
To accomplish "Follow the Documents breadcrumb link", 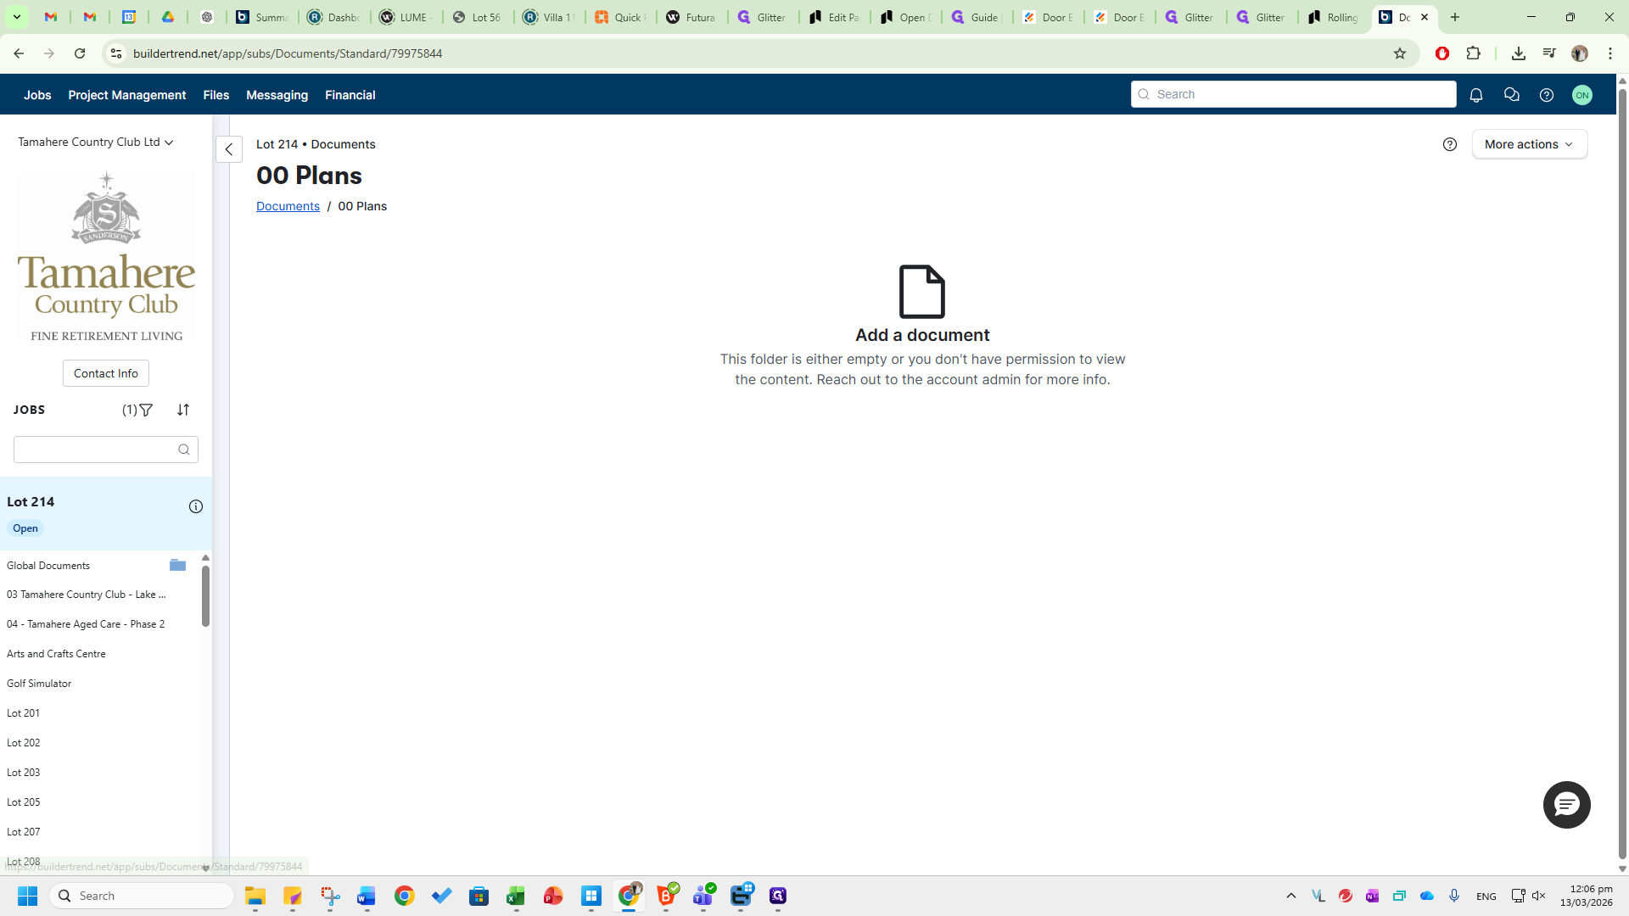I will click(288, 206).
